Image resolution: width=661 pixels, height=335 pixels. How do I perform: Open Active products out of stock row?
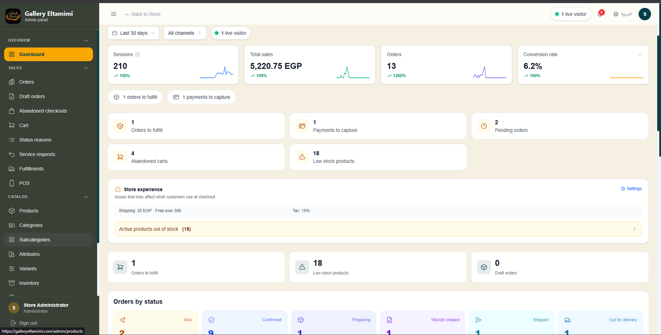tap(378, 229)
